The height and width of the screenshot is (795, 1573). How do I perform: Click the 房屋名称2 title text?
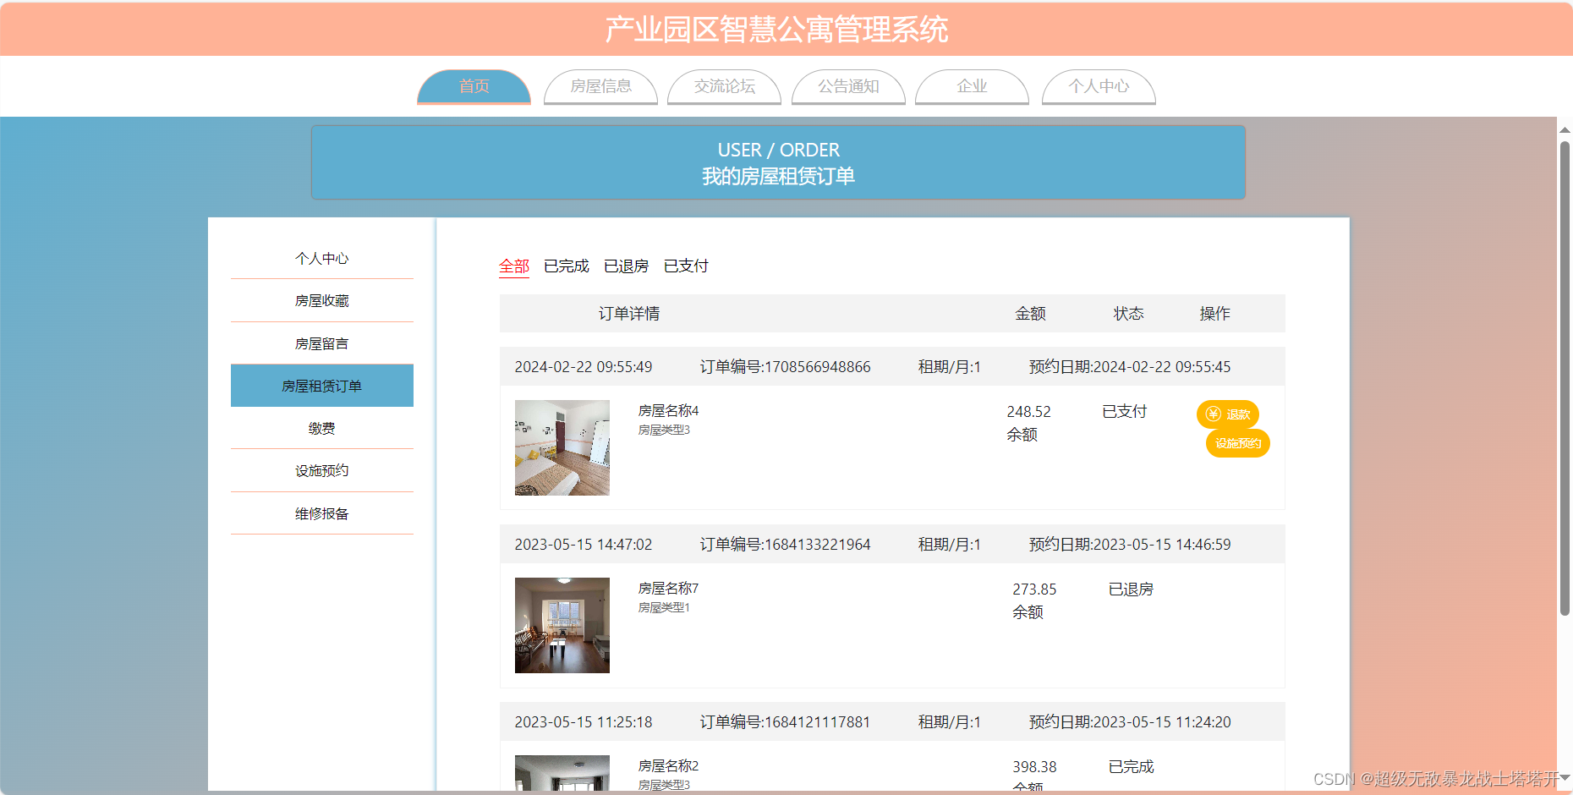[668, 766]
